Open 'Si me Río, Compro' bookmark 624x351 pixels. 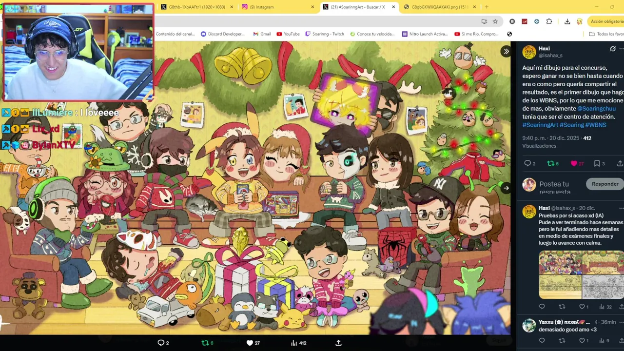click(476, 34)
